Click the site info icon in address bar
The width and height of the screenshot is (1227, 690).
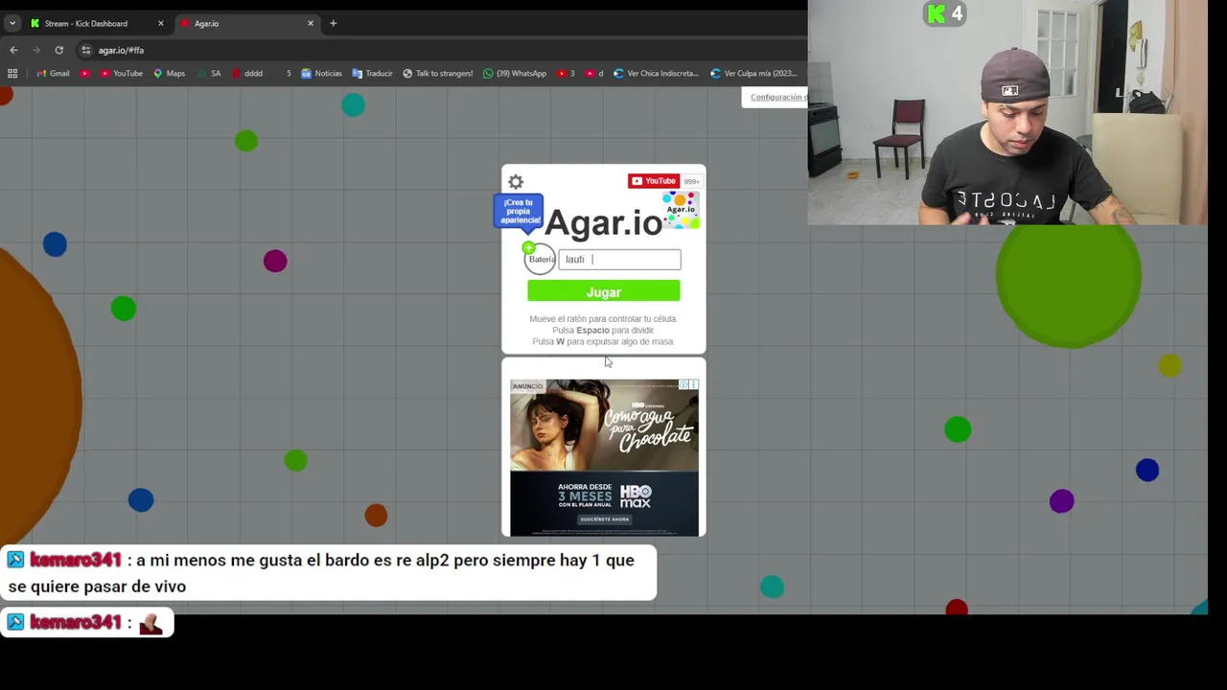(x=85, y=50)
